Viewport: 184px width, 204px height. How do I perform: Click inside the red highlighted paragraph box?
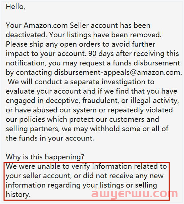click(87, 181)
